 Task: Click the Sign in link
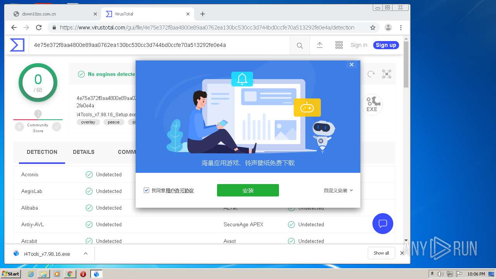[359, 45]
